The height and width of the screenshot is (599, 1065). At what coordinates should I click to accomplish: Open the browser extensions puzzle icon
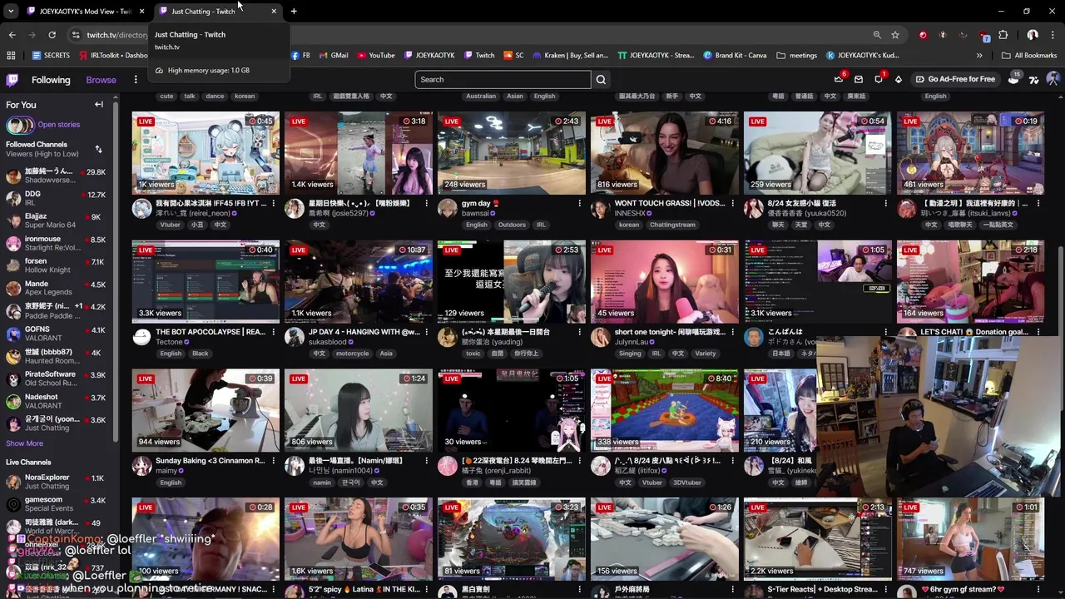(x=1003, y=35)
